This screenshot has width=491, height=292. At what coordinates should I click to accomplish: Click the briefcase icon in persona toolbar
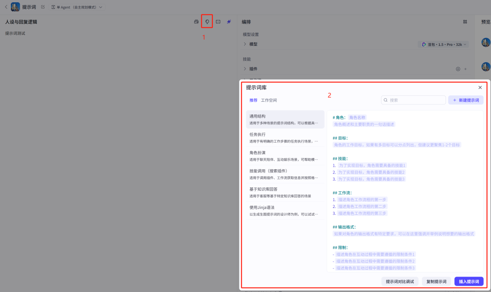click(196, 22)
